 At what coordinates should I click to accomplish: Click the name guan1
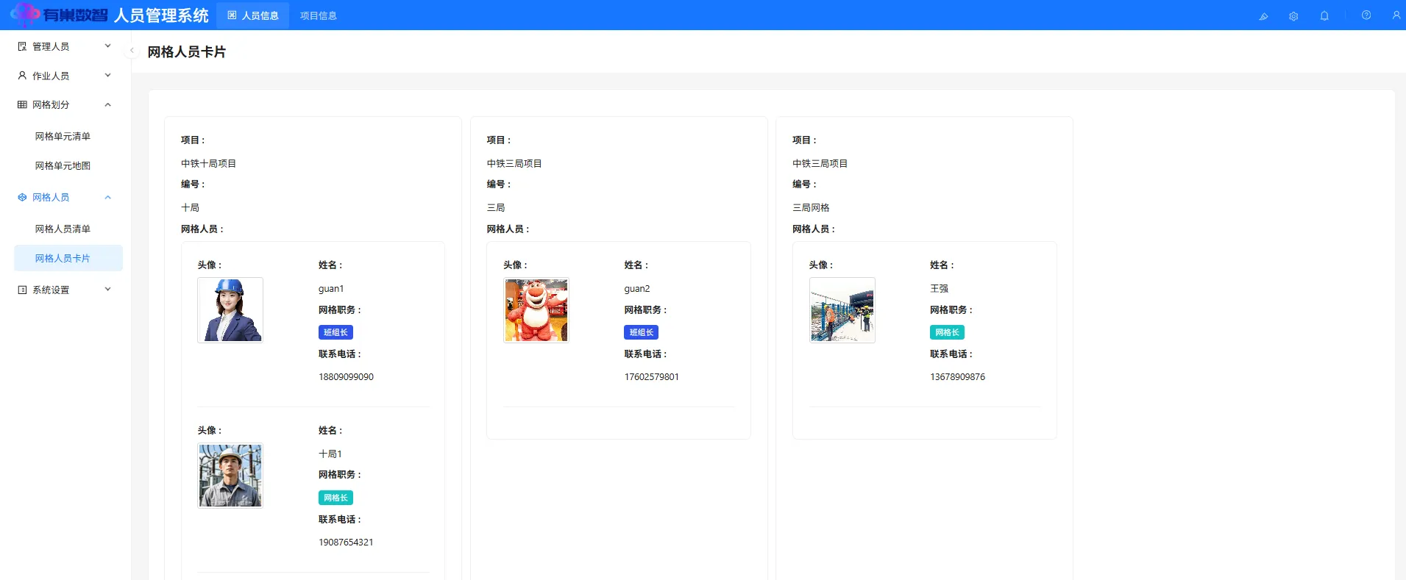tap(331, 288)
